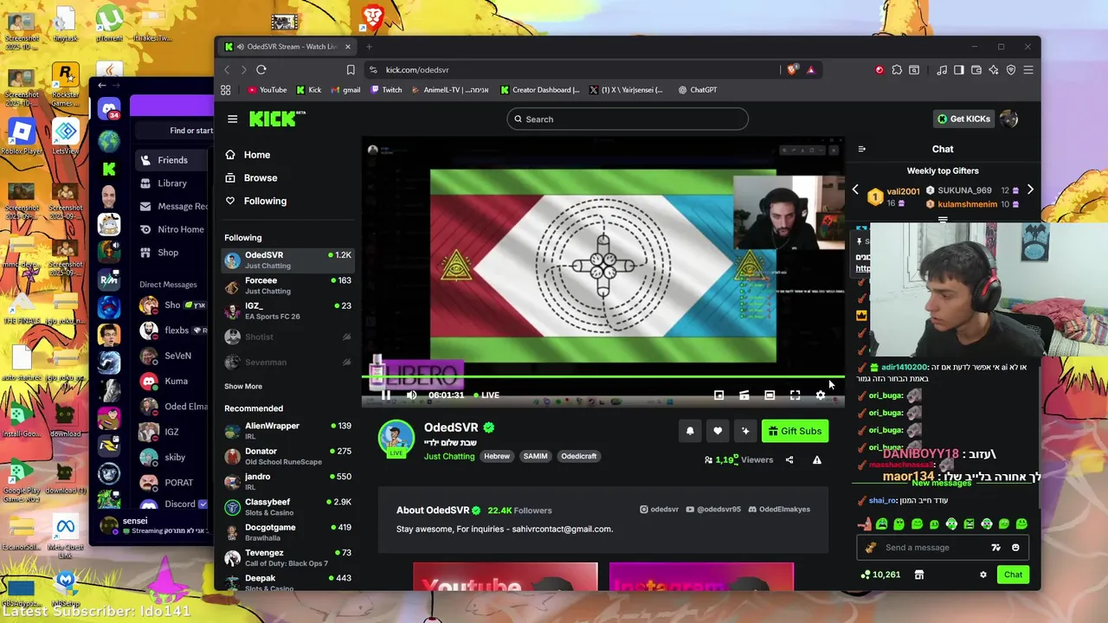Send message with green Chat button
1108x623 pixels.
(x=1013, y=575)
